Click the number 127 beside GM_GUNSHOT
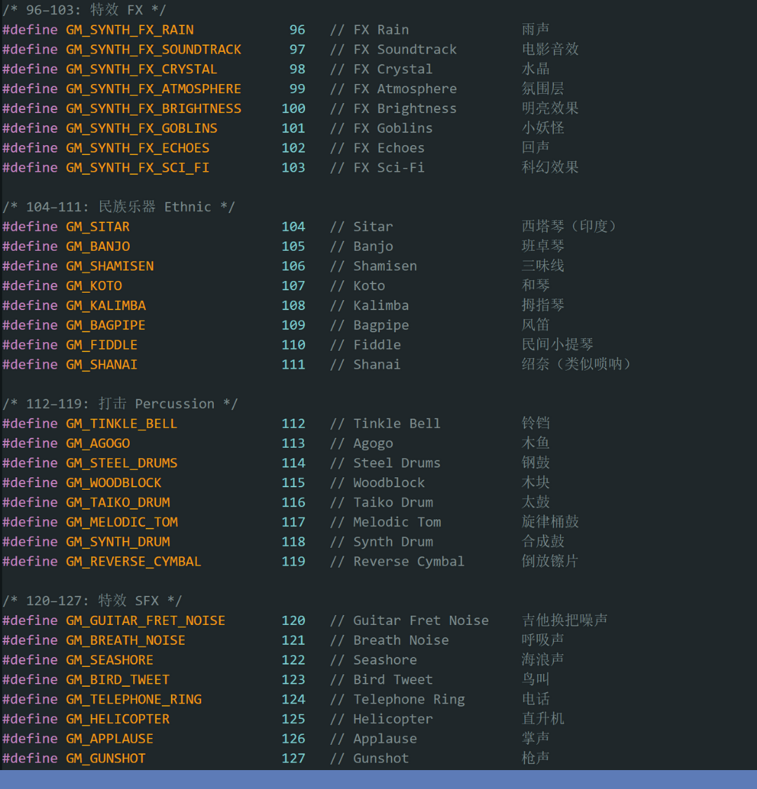The width and height of the screenshot is (757, 789). pos(293,758)
